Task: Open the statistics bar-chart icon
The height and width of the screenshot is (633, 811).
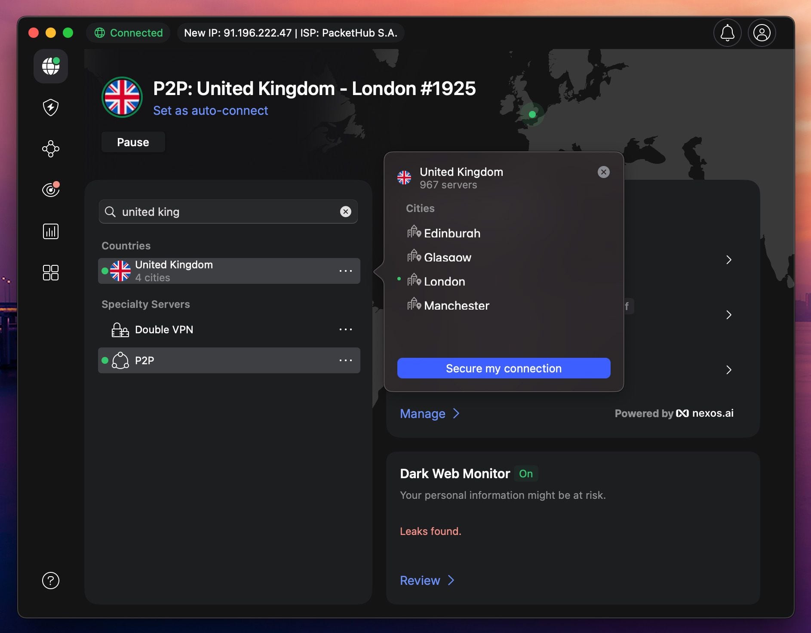Action: [x=50, y=231]
